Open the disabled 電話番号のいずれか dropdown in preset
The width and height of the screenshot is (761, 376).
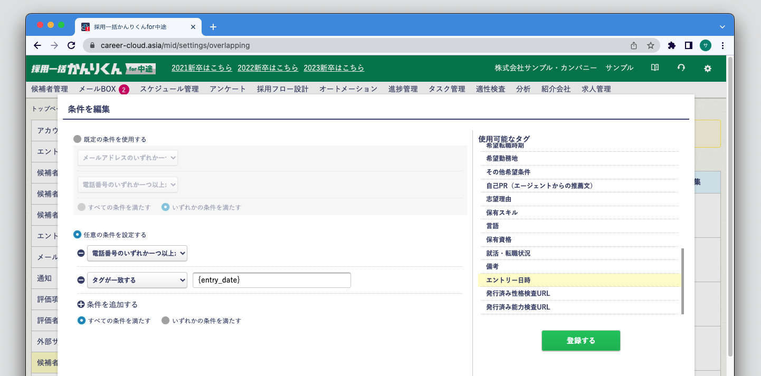click(128, 185)
